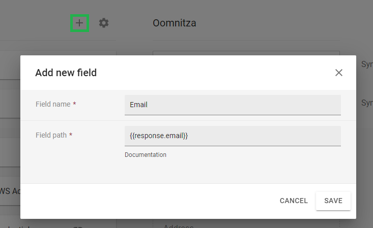Click the Field name label

53,104
